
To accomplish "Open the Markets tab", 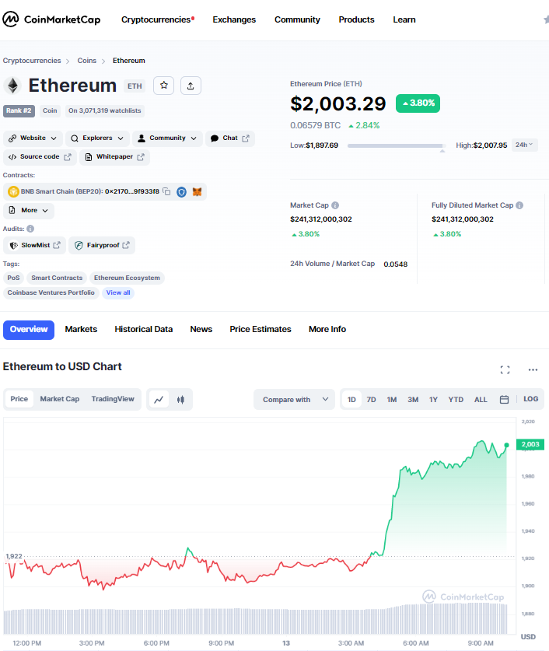I will [x=81, y=329].
